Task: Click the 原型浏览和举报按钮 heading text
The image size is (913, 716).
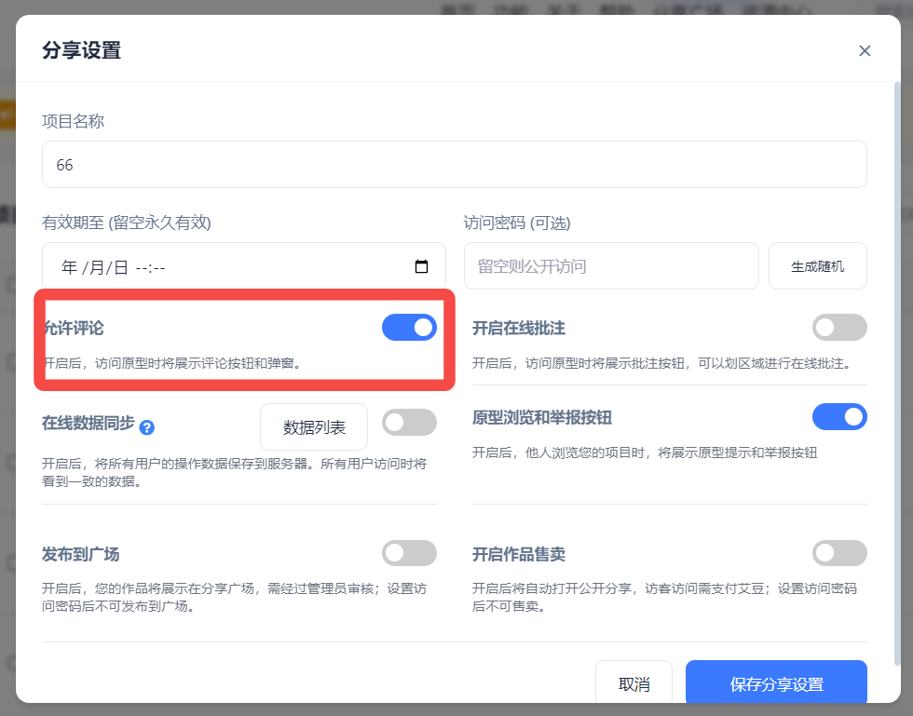Action: (x=542, y=417)
